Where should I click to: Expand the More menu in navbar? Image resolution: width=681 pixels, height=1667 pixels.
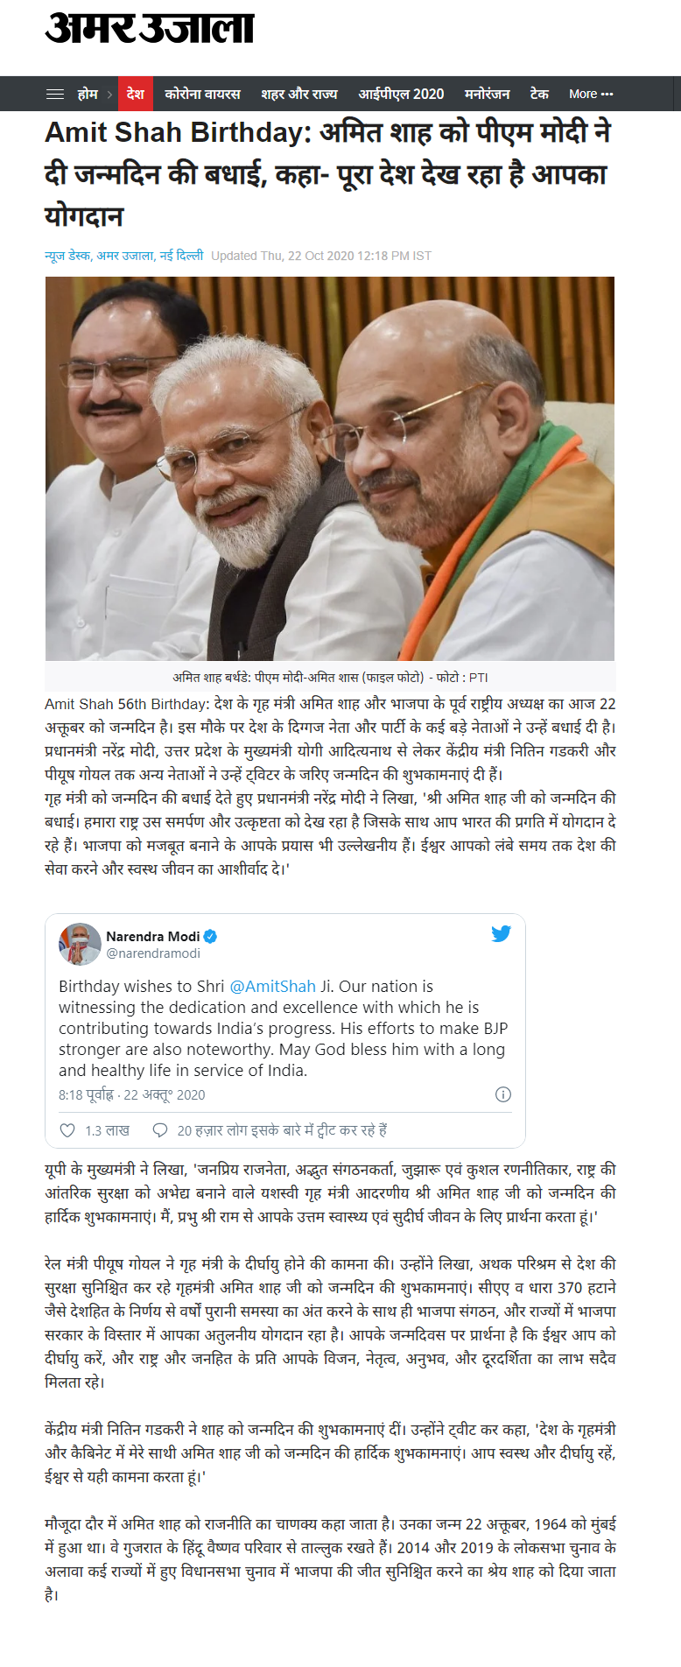(x=591, y=94)
